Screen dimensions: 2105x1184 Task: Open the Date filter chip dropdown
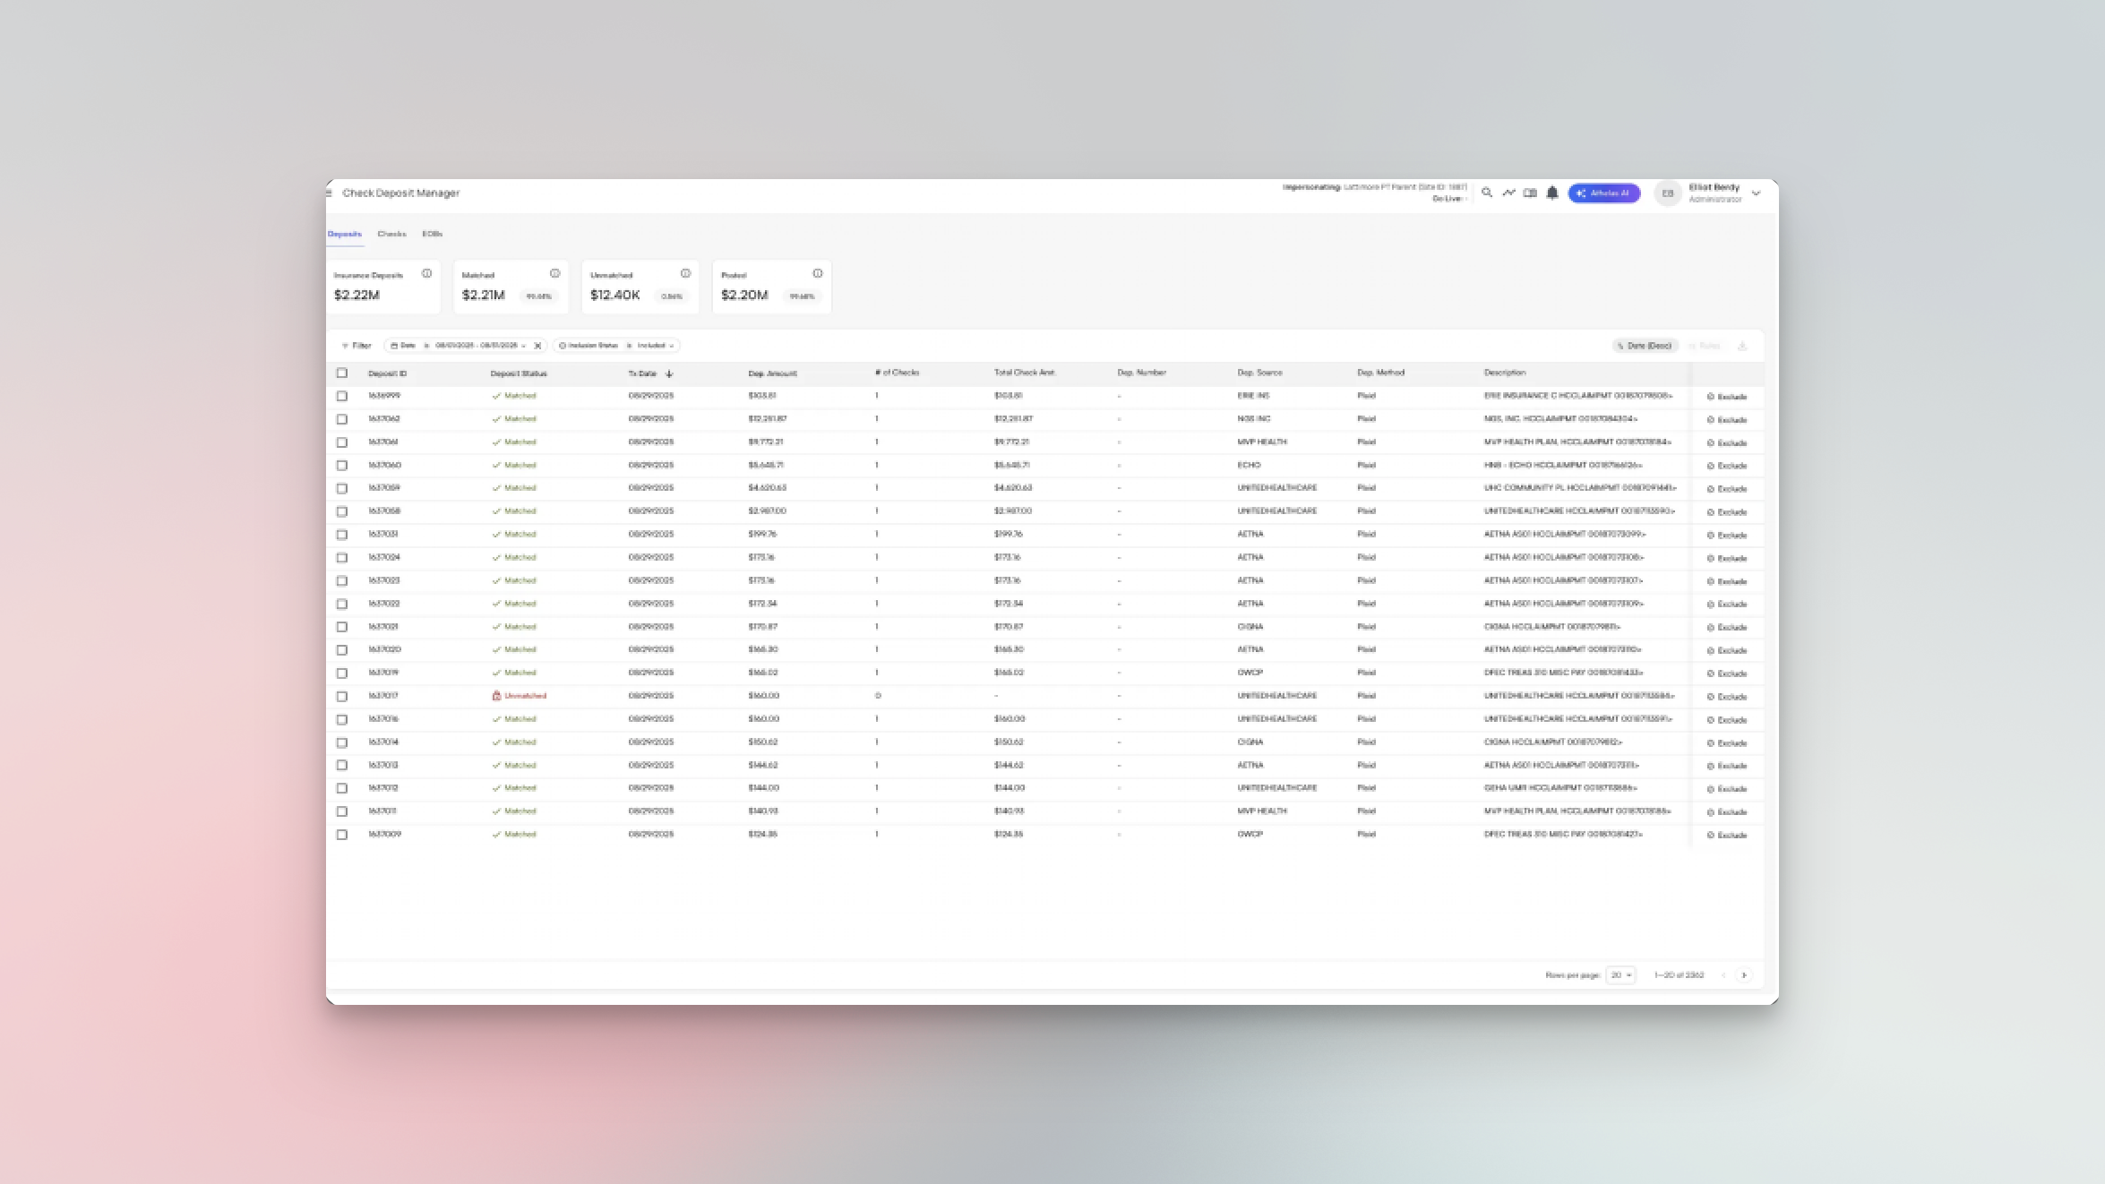click(x=522, y=345)
